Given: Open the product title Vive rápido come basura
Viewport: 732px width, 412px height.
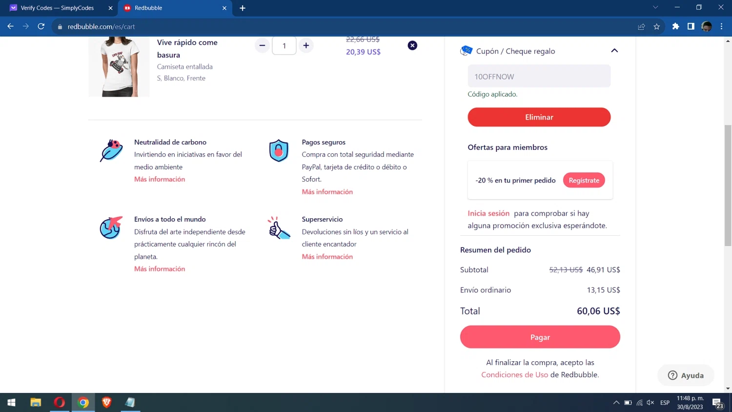Looking at the screenshot, I should click(x=187, y=49).
